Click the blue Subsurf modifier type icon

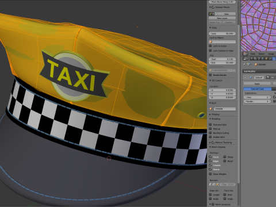pyautogui.click(x=251, y=78)
